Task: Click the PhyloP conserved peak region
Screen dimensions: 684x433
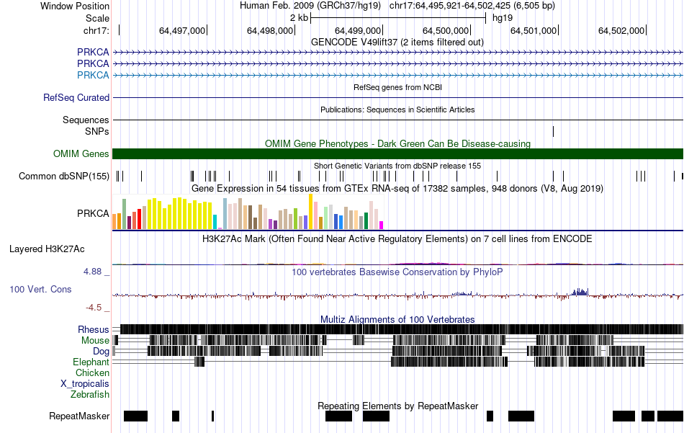Action: pyautogui.click(x=580, y=292)
